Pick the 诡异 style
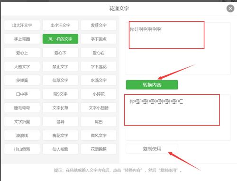237x181 pixels. pyautogui.click(x=60, y=121)
